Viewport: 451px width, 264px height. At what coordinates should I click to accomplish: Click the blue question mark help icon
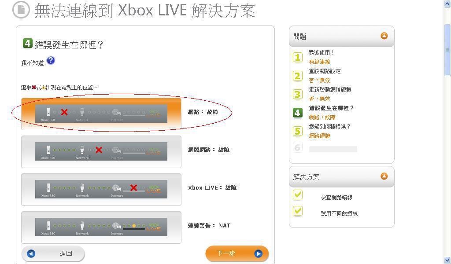pos(51,61)
